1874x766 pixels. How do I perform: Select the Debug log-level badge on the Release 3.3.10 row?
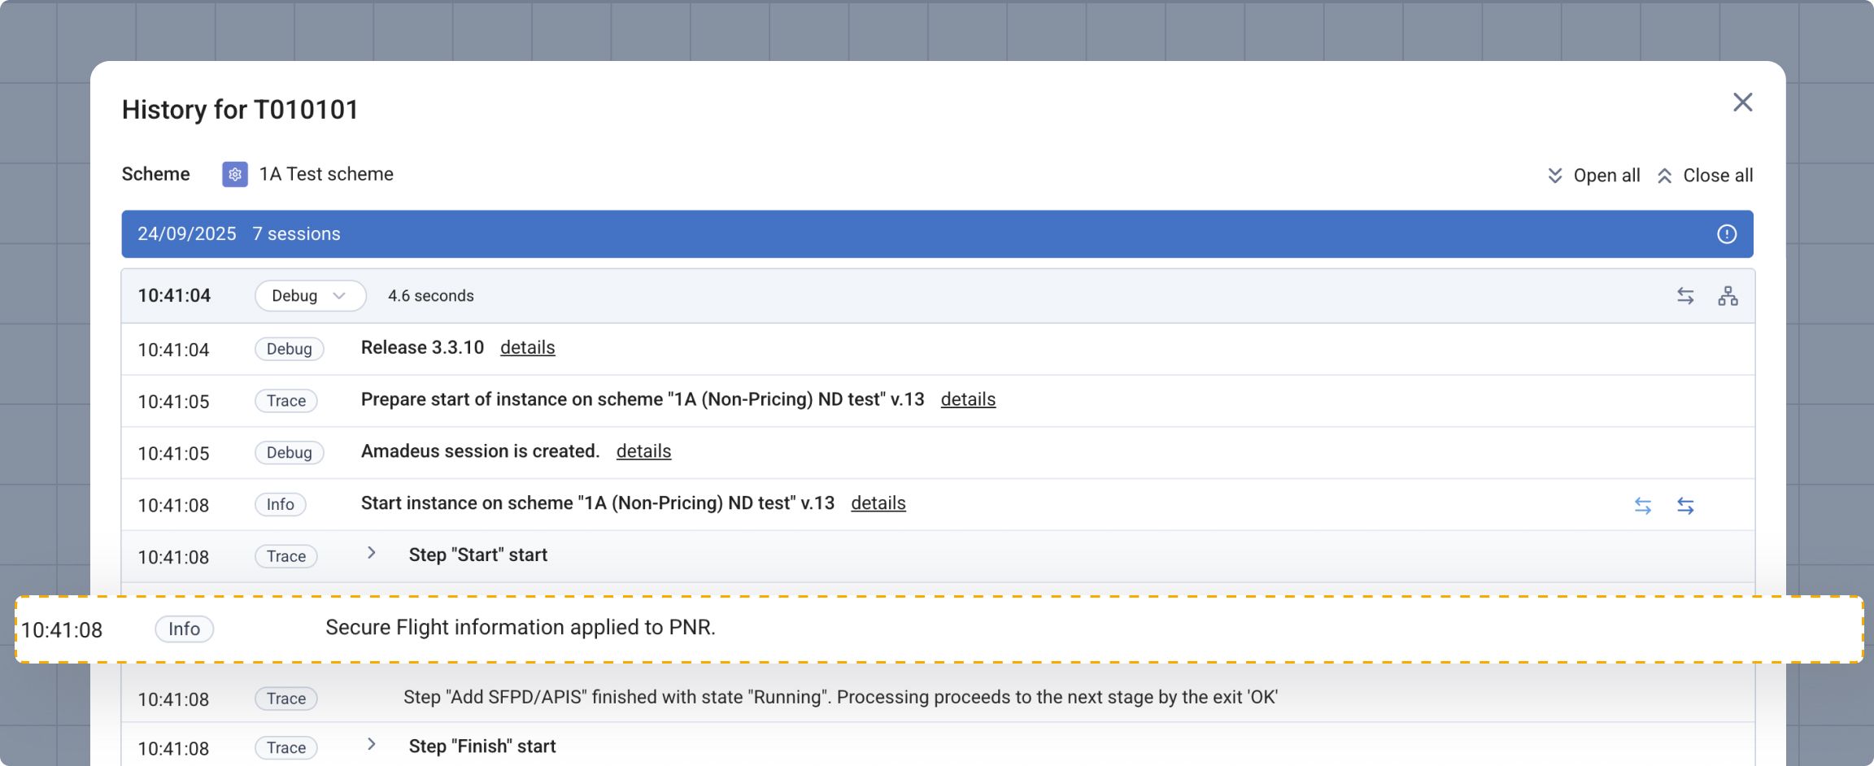pos(290,349)
